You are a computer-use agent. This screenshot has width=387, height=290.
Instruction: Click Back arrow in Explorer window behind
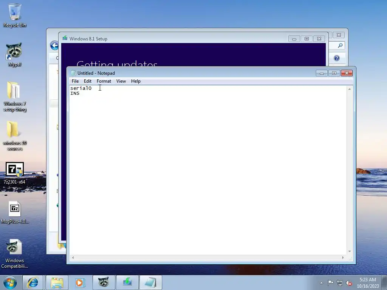[x=54, y=45]
